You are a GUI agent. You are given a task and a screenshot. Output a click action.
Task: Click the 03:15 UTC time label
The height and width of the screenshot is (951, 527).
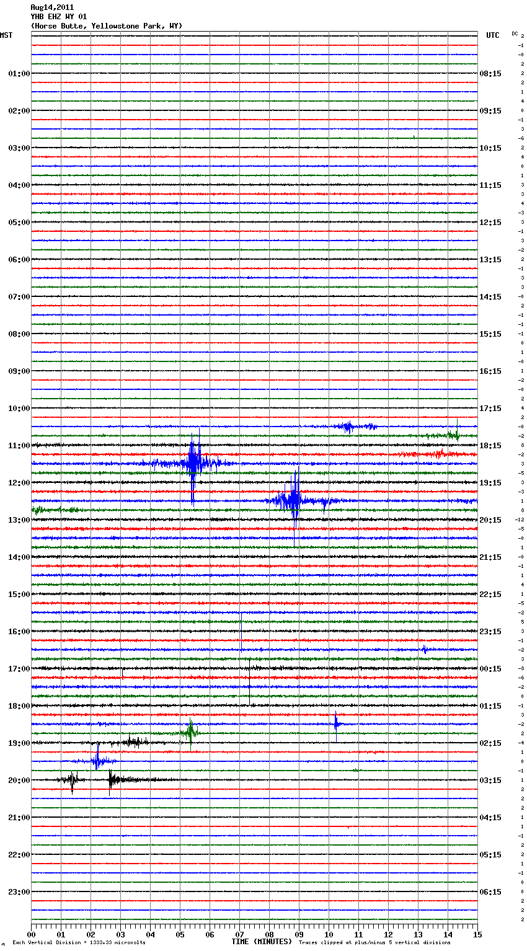click(490, 781)
